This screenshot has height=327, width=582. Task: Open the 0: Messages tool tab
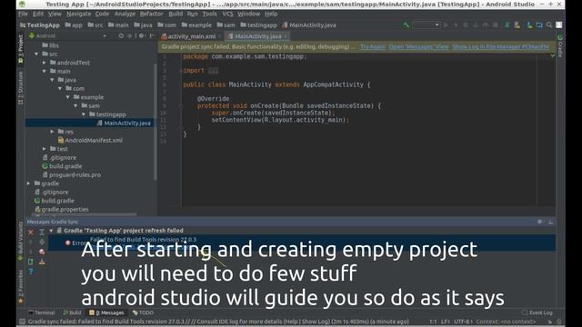[x=106, y=312]
